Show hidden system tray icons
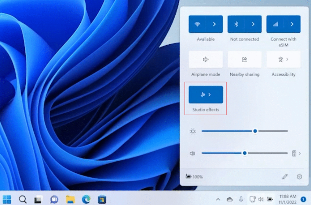Image resolution: width=311 pixels, height=205 pixels. 218,200
